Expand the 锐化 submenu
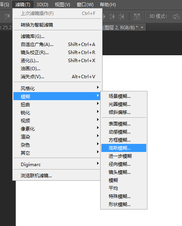 click(x=57, y=112)
